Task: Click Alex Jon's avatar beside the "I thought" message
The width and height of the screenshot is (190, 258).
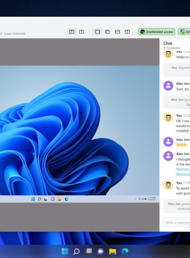Action: pos(168,156)
